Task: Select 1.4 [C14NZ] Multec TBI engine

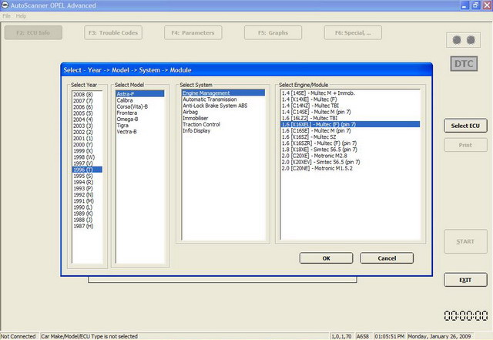Action: pyautogui.click(x=350, y=106)
